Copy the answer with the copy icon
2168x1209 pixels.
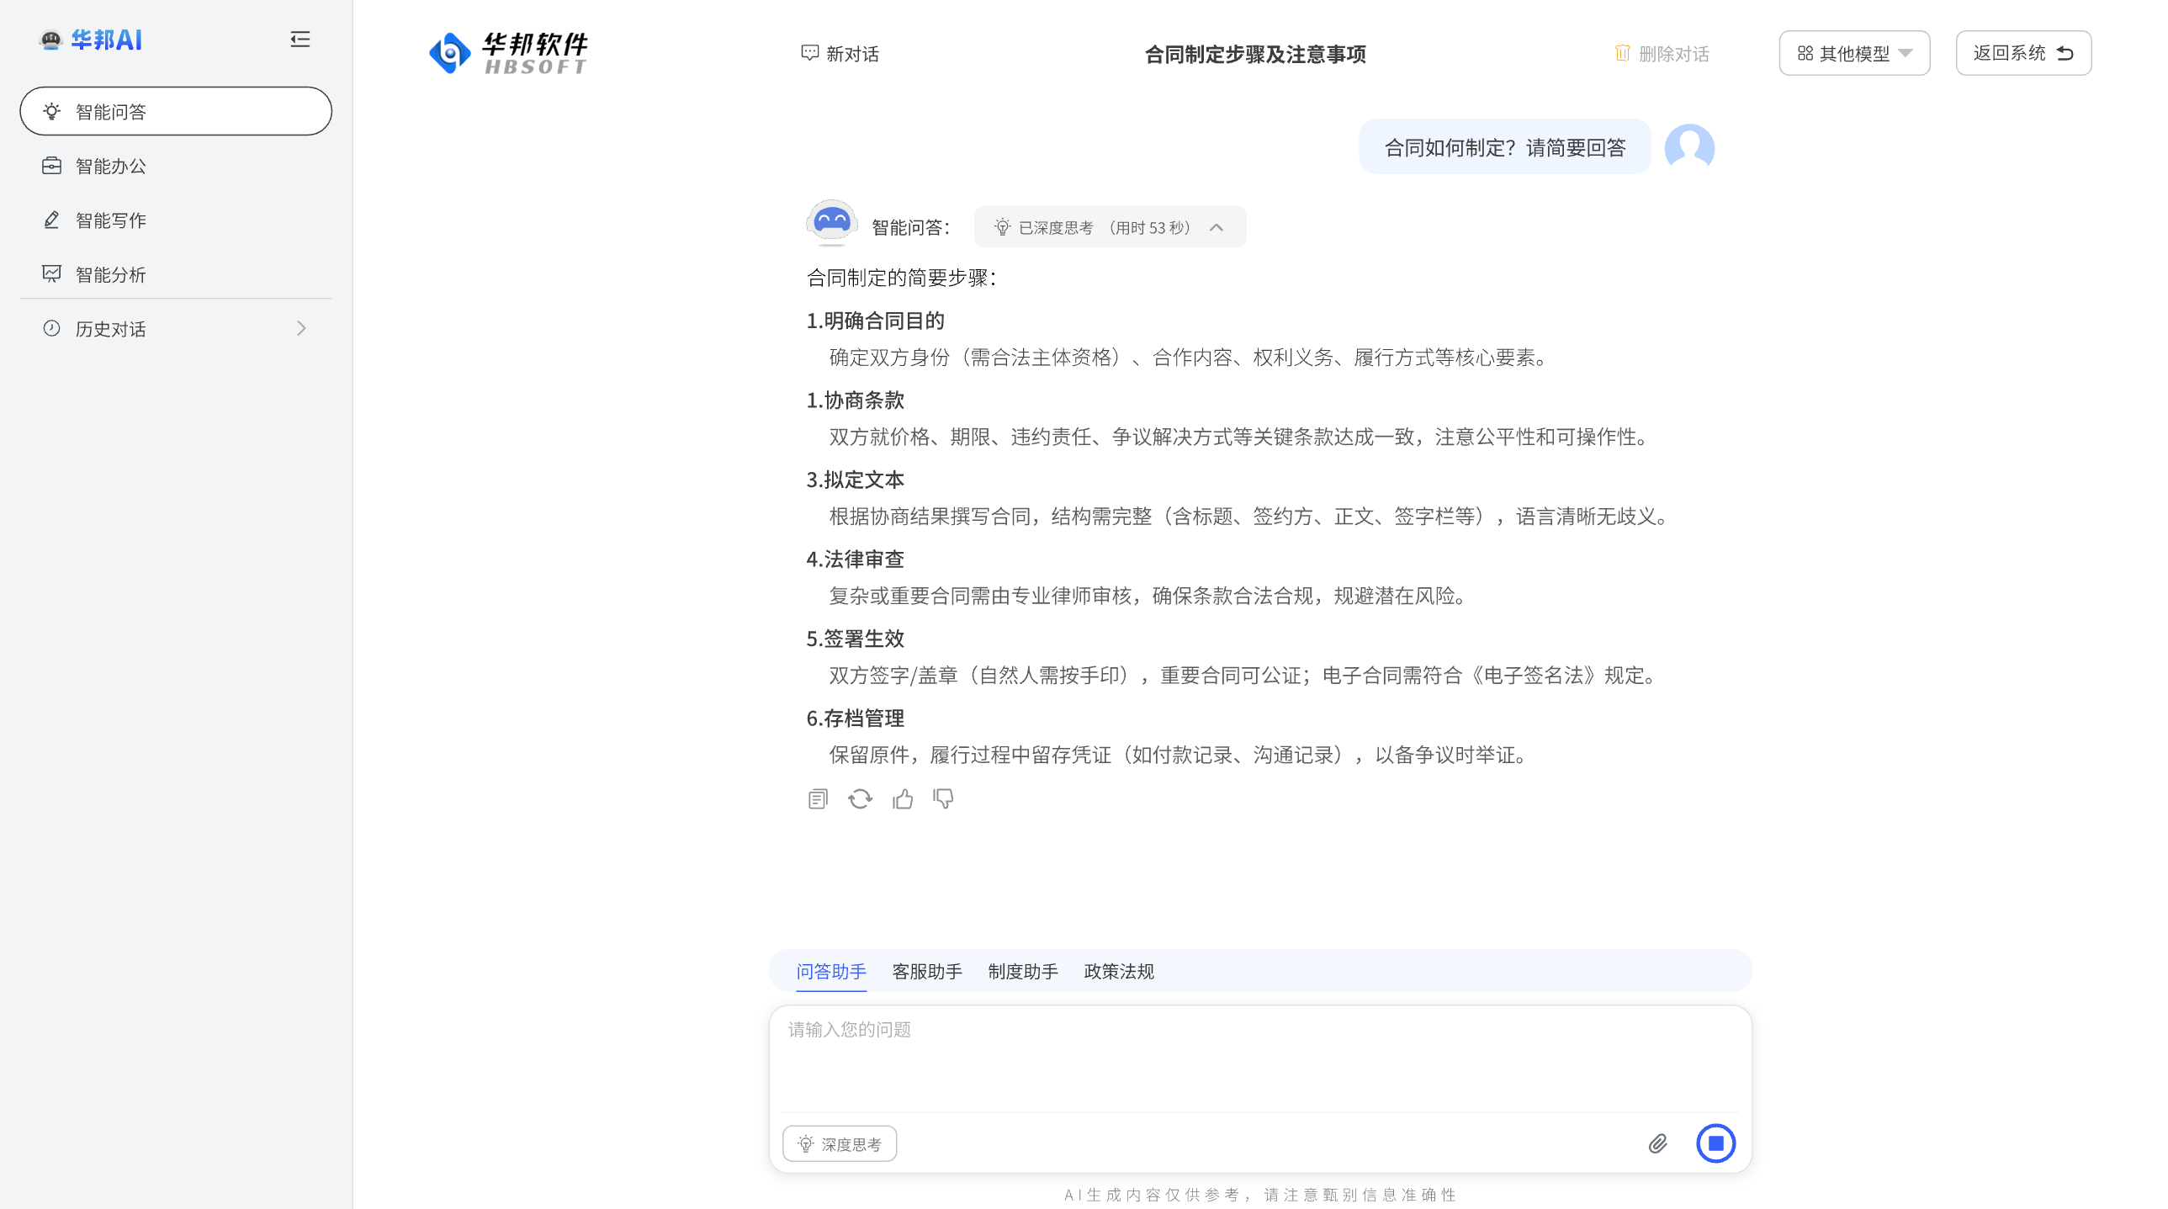tap(817, 799)
